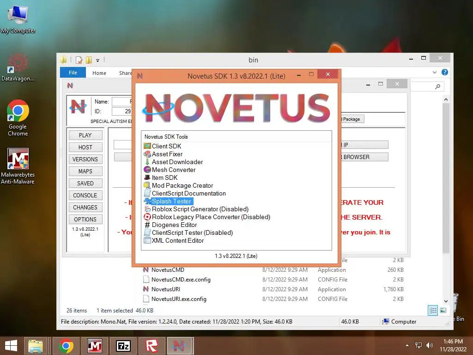The width and height of the screenshot is (473, 355).
Task: Click Windows Start button
Action: click(11, 346)
